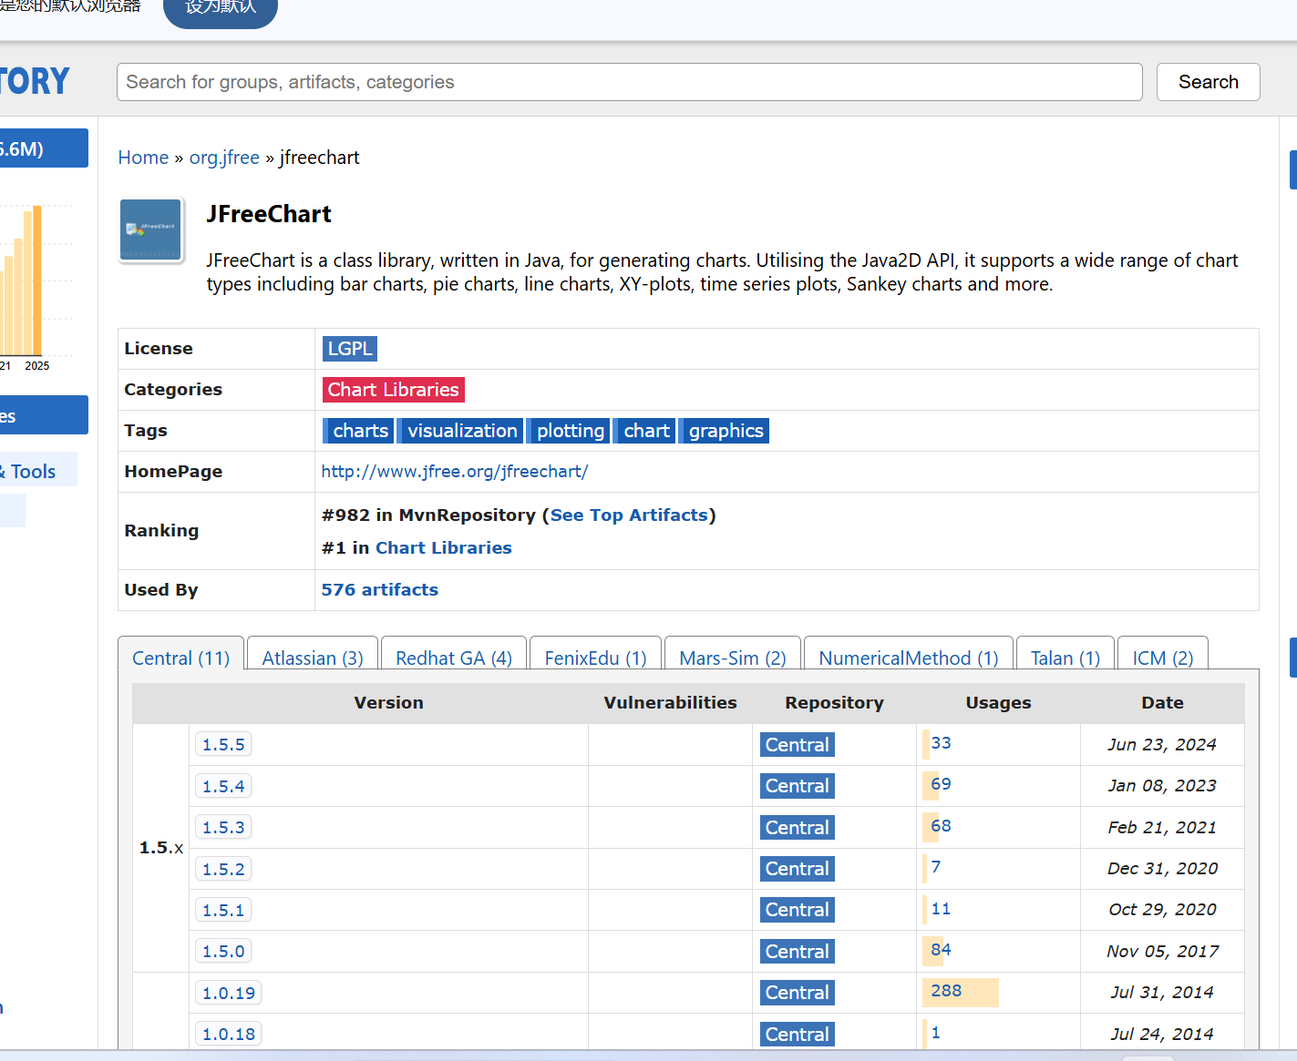This screenshot has height=1061, width=1297.
Task: Click Central repository badge for 1.5.0
Action: tap(798, 952)
